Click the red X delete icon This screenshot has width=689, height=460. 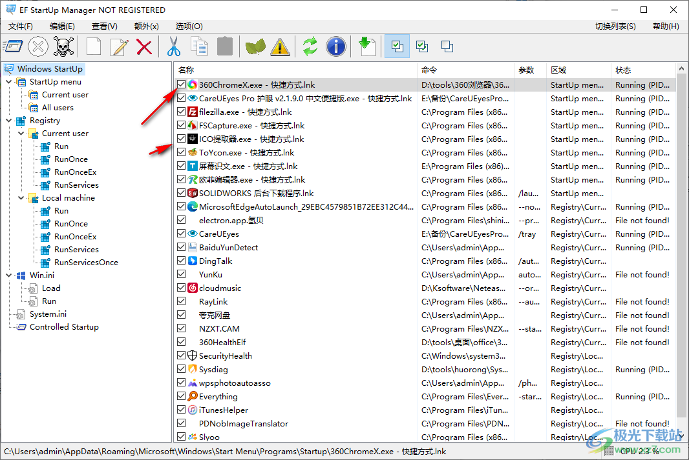coord(144,46)
